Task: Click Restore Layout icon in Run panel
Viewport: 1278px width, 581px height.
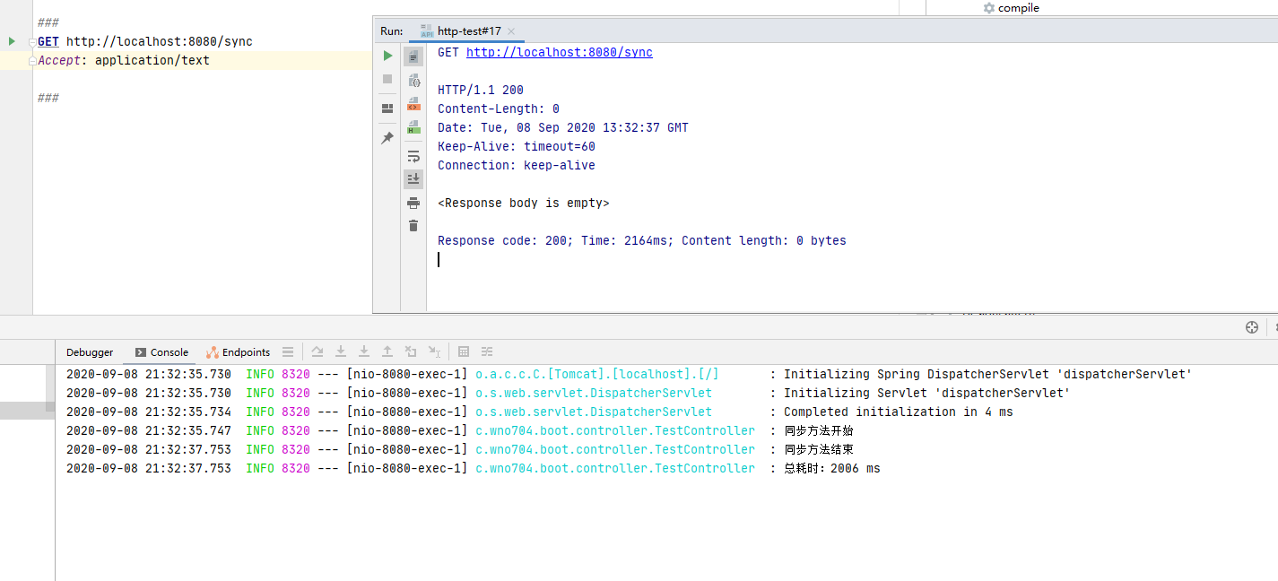Action: [x=387, y=108]
